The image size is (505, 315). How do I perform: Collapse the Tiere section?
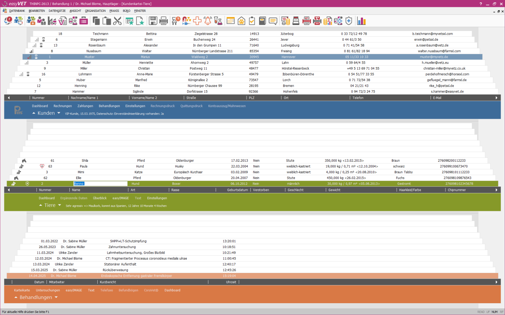(x=40, y=205)
